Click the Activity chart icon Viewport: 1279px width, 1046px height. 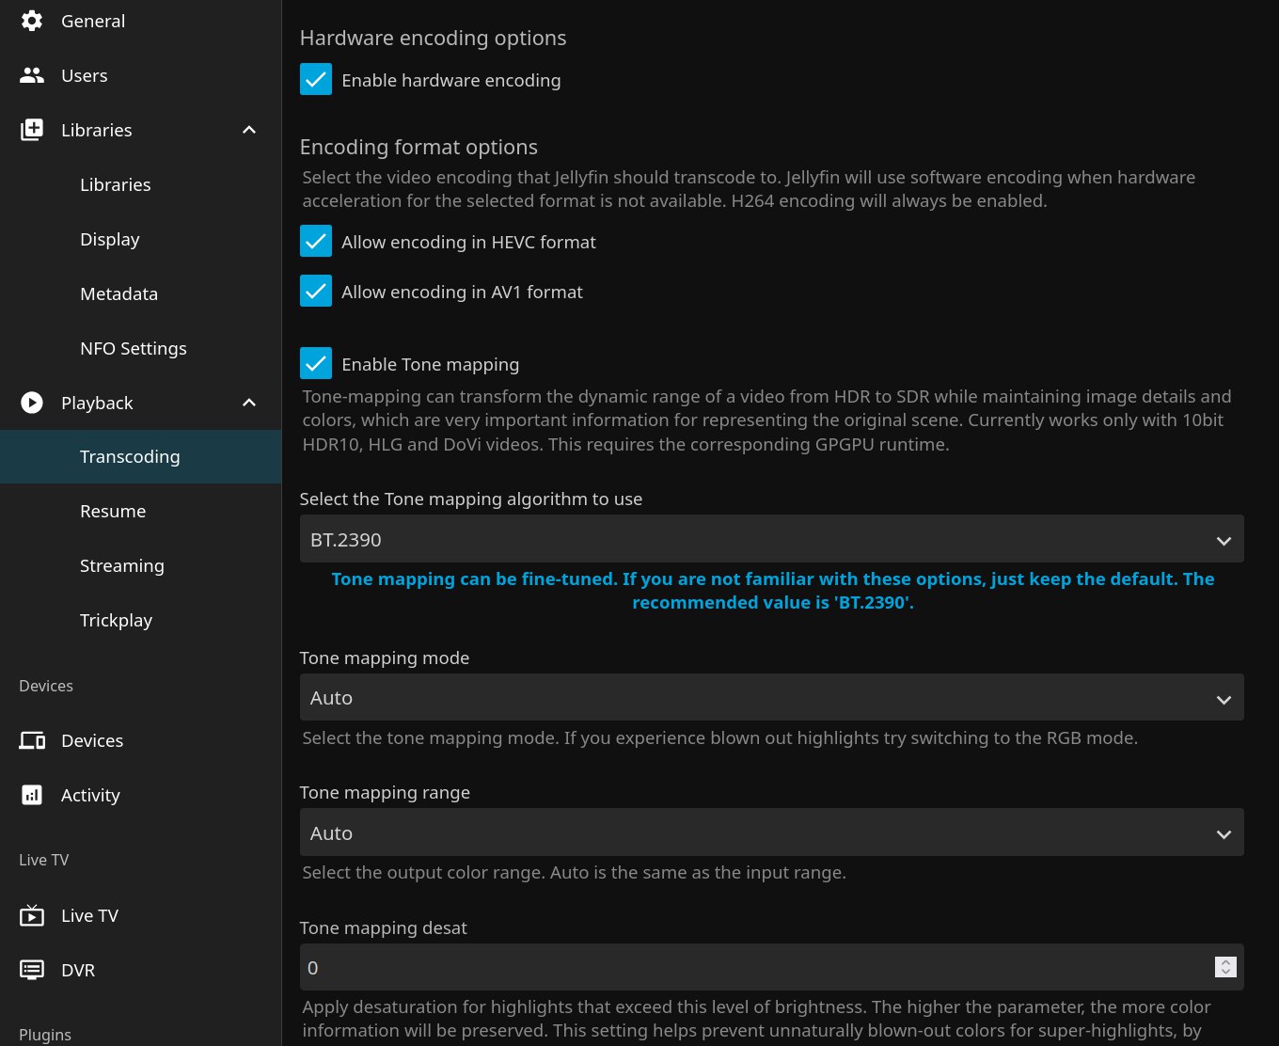[x=32, y=795]
